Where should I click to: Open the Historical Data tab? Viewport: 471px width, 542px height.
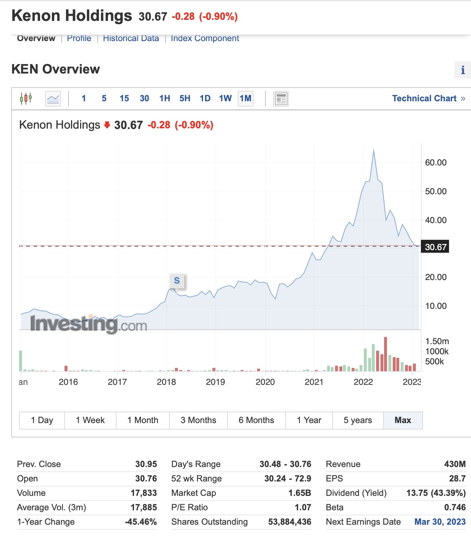click(x=131, y=38)
